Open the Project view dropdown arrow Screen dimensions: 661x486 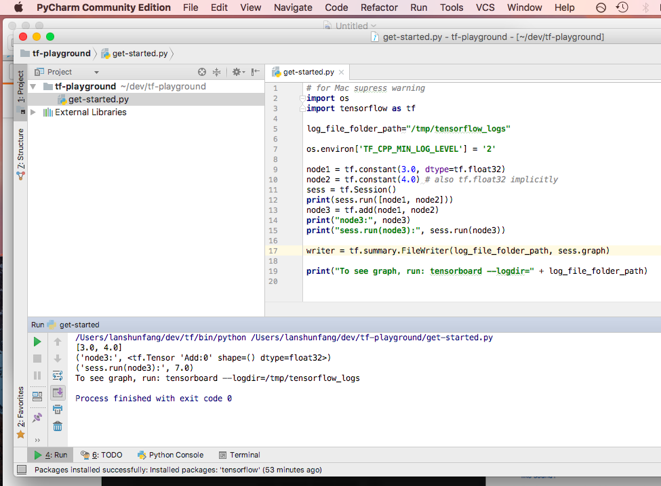[x=96, y=73]
